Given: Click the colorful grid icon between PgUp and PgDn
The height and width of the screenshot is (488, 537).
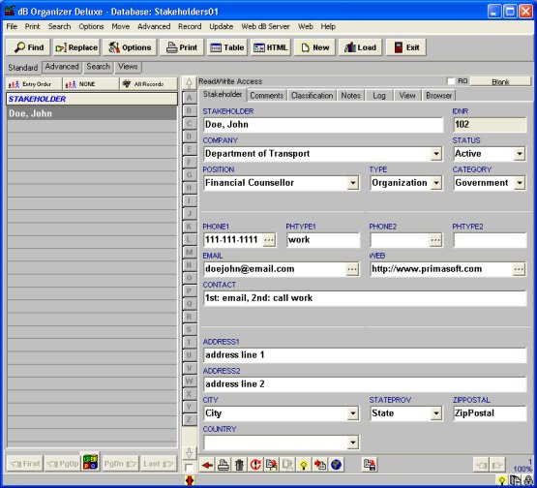Looking at the screenshot, I should coord(90,462).
